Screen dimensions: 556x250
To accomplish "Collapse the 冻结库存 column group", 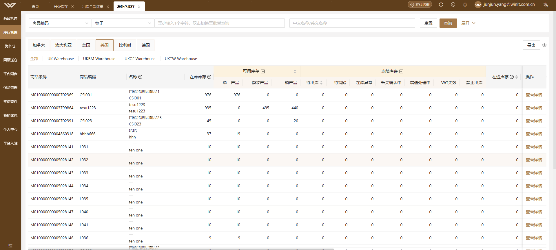I will tap(401, 71).
